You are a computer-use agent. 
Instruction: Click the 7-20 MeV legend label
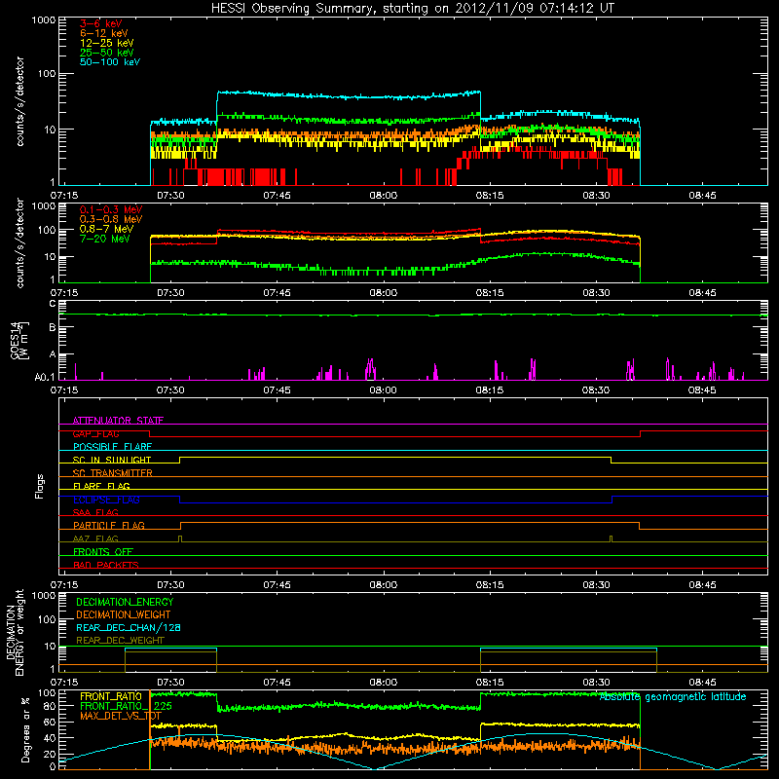click(x=105, y=239)
